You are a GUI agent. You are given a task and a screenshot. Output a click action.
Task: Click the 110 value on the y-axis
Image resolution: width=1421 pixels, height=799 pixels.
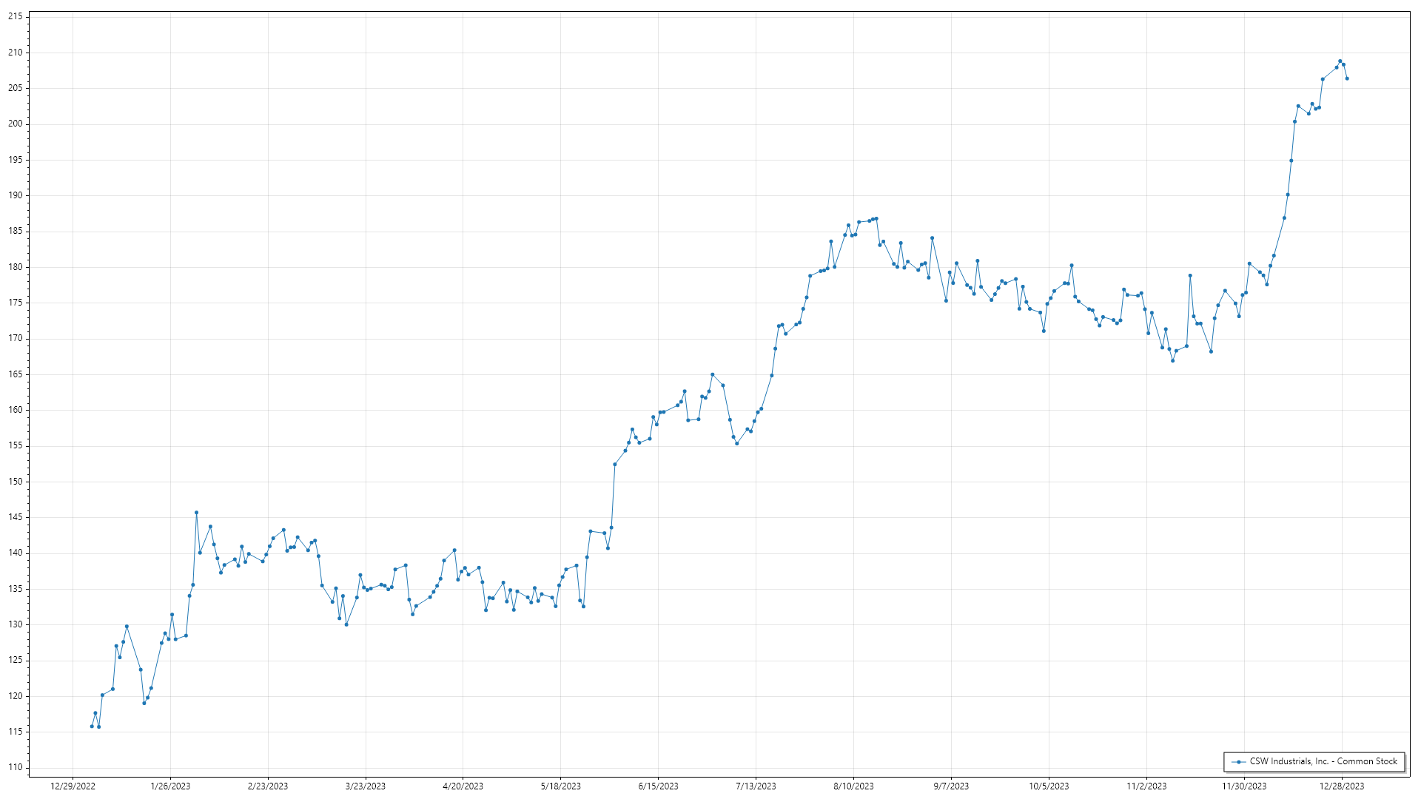(16, 767)
